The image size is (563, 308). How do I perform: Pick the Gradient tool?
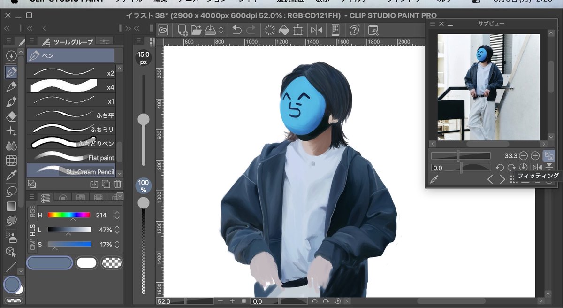coord(11,206)
